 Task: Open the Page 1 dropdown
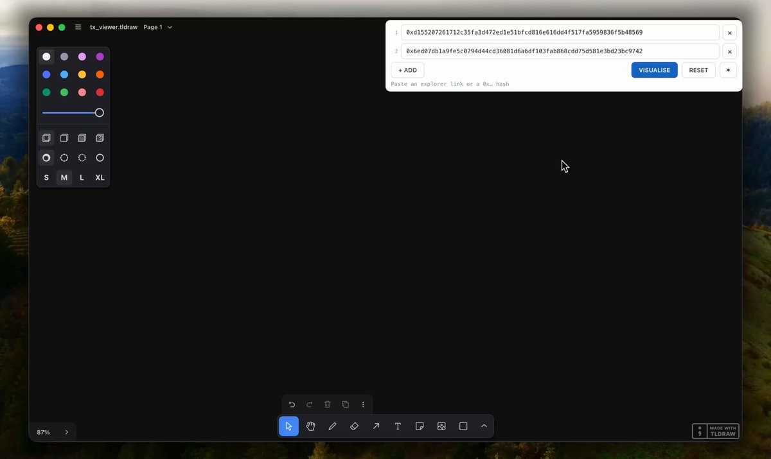(157, 28)
